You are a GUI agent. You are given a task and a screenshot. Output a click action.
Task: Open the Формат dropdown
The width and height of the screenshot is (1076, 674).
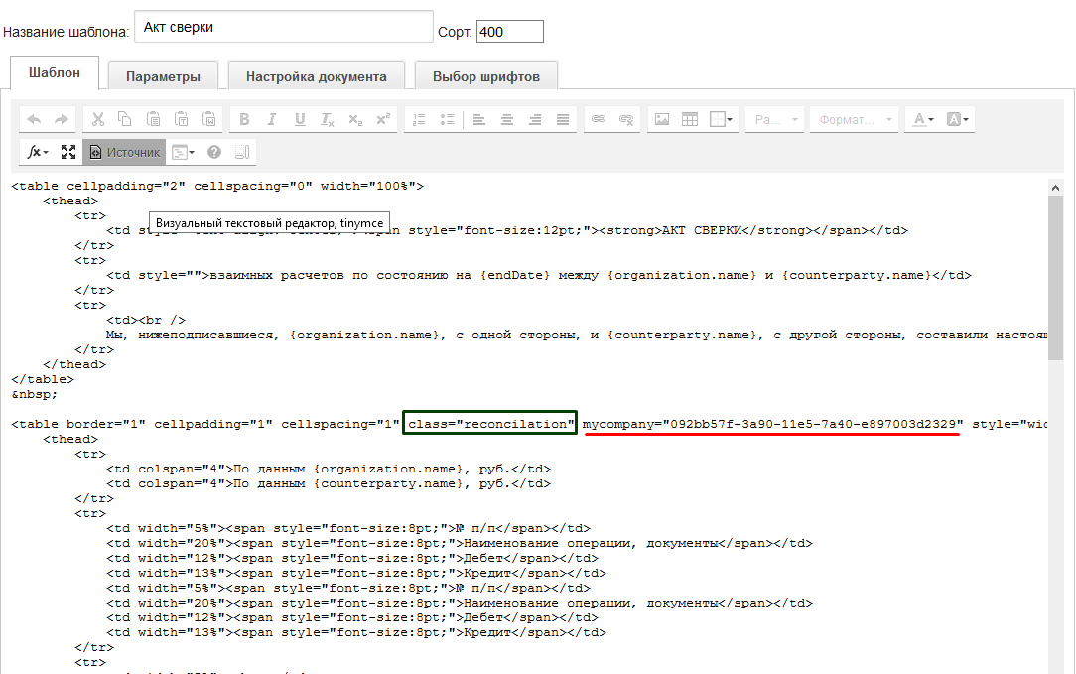click(854, 119)
